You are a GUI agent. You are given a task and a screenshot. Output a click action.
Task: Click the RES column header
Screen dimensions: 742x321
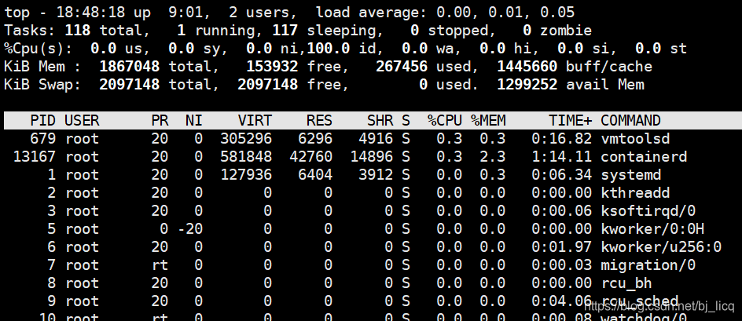pos(319,121)
